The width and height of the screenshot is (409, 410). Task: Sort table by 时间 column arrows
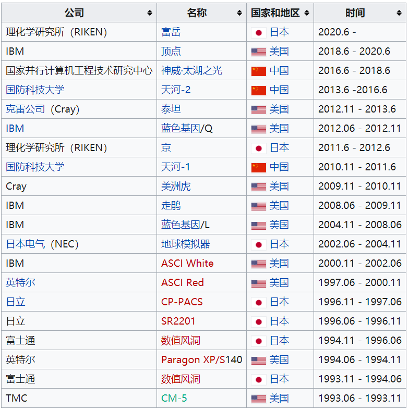point(399,13)
